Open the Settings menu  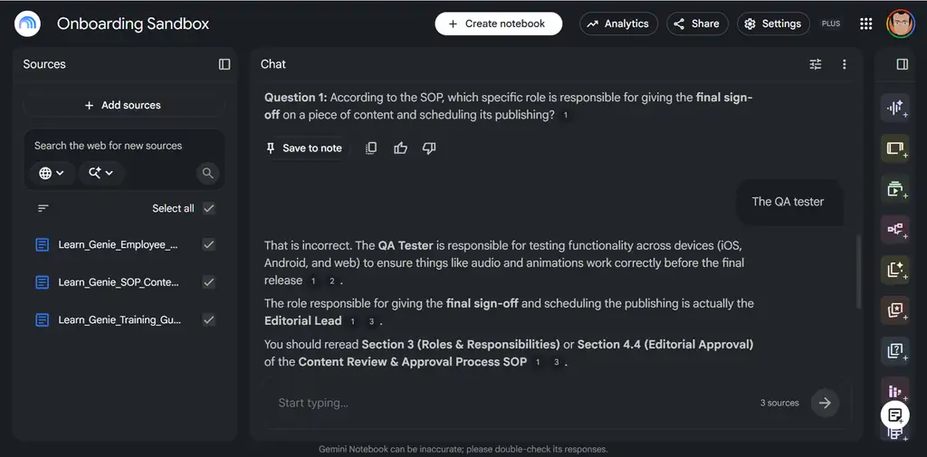click(773, 24)
